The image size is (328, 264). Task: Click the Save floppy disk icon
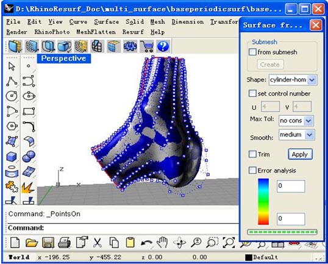point(48,243)
